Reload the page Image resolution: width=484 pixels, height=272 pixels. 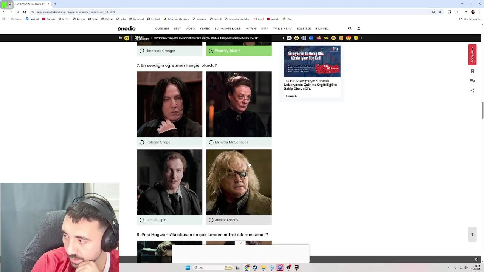tap(17, 12)
